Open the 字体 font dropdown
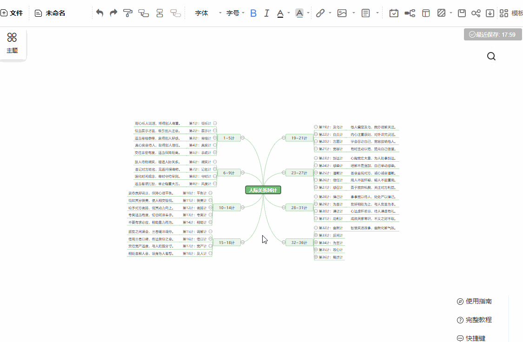The width and height of the screenshot is (523, 342). 208,13
